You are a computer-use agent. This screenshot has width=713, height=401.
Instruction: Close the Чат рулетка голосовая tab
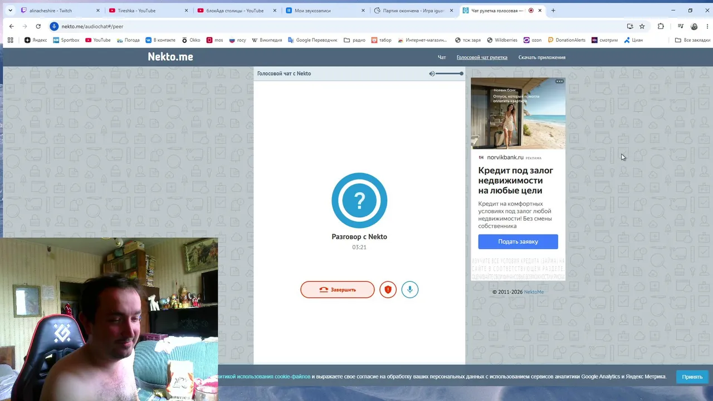(540, 11)
